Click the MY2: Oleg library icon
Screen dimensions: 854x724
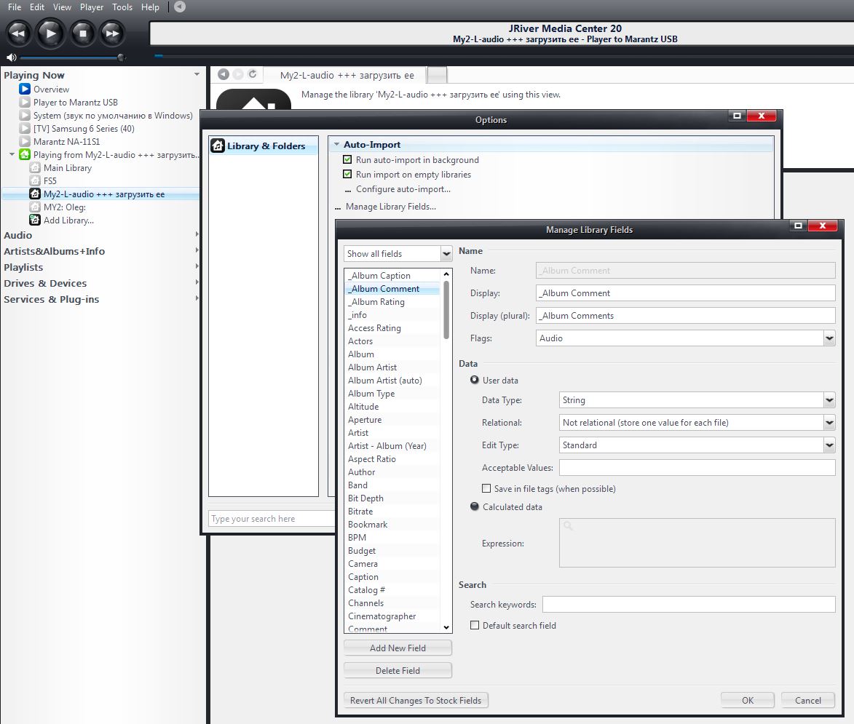coord(35,207)
